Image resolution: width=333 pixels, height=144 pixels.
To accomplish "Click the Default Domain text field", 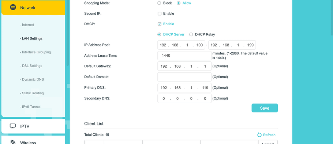I will [x=184, y=77].
